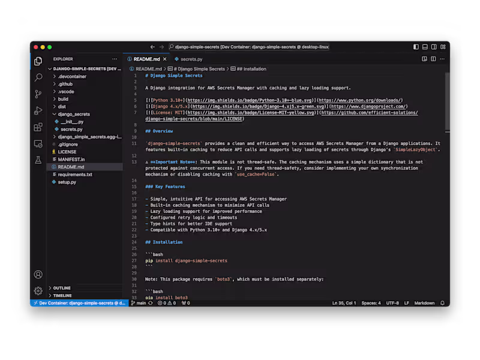Image resolution: width=480 pixels, height=360 pixels.
Task: Switch to the secrets.py tab
Action: 188,59
